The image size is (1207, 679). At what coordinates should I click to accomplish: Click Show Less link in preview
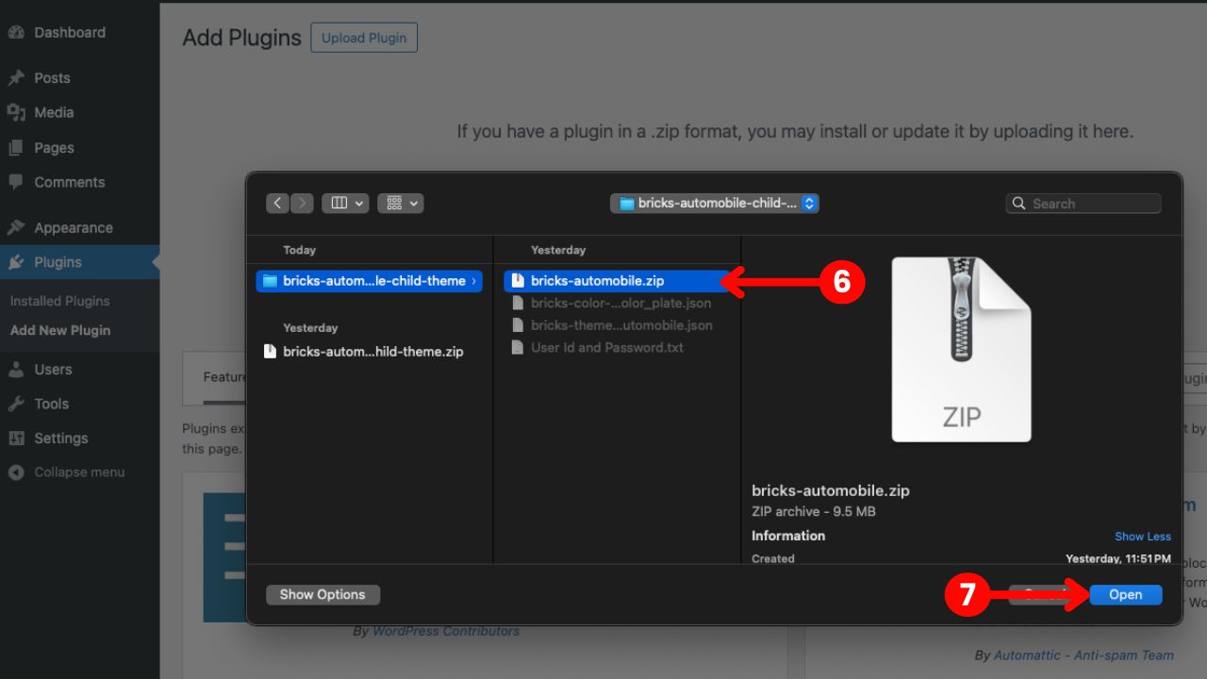1143,537
